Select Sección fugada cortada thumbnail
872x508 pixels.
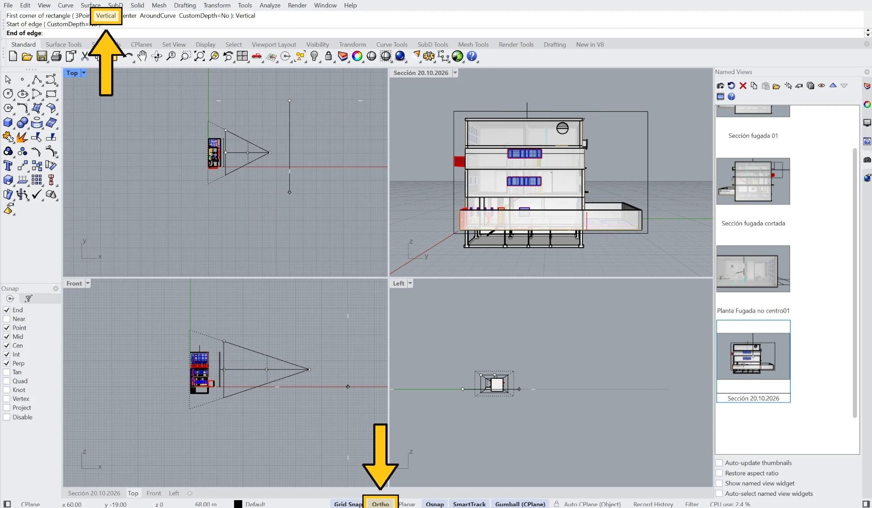click(753, 181)
